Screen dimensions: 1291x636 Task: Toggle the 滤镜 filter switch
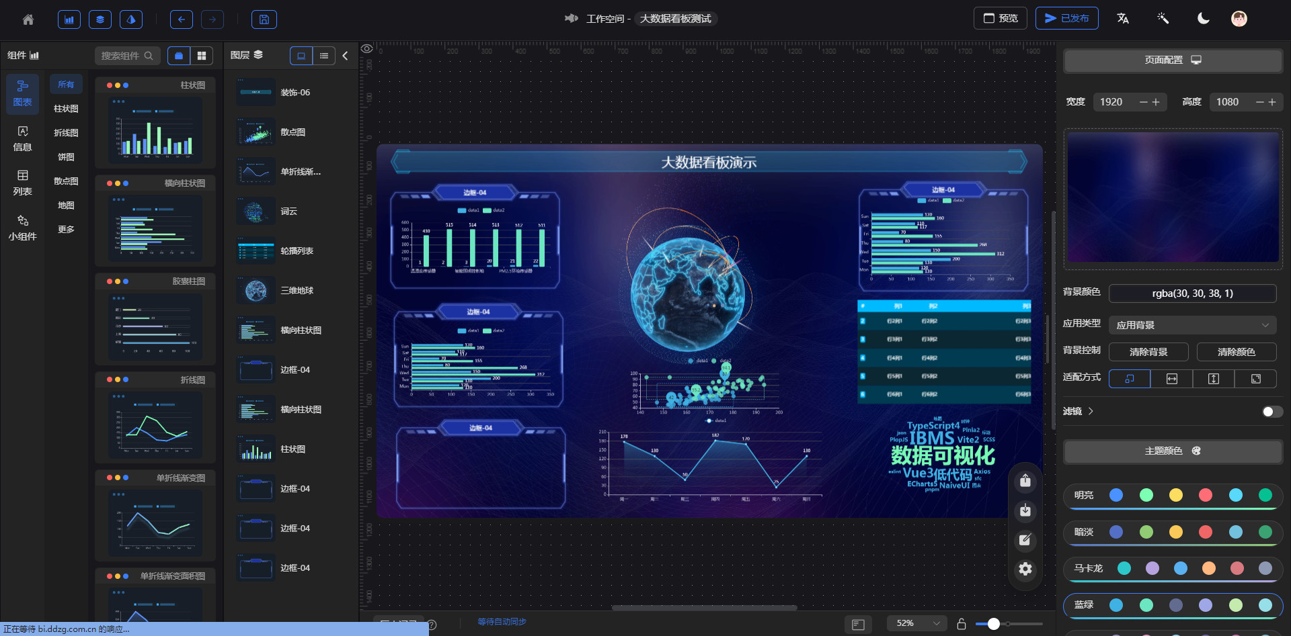(x=1272, y=412)
